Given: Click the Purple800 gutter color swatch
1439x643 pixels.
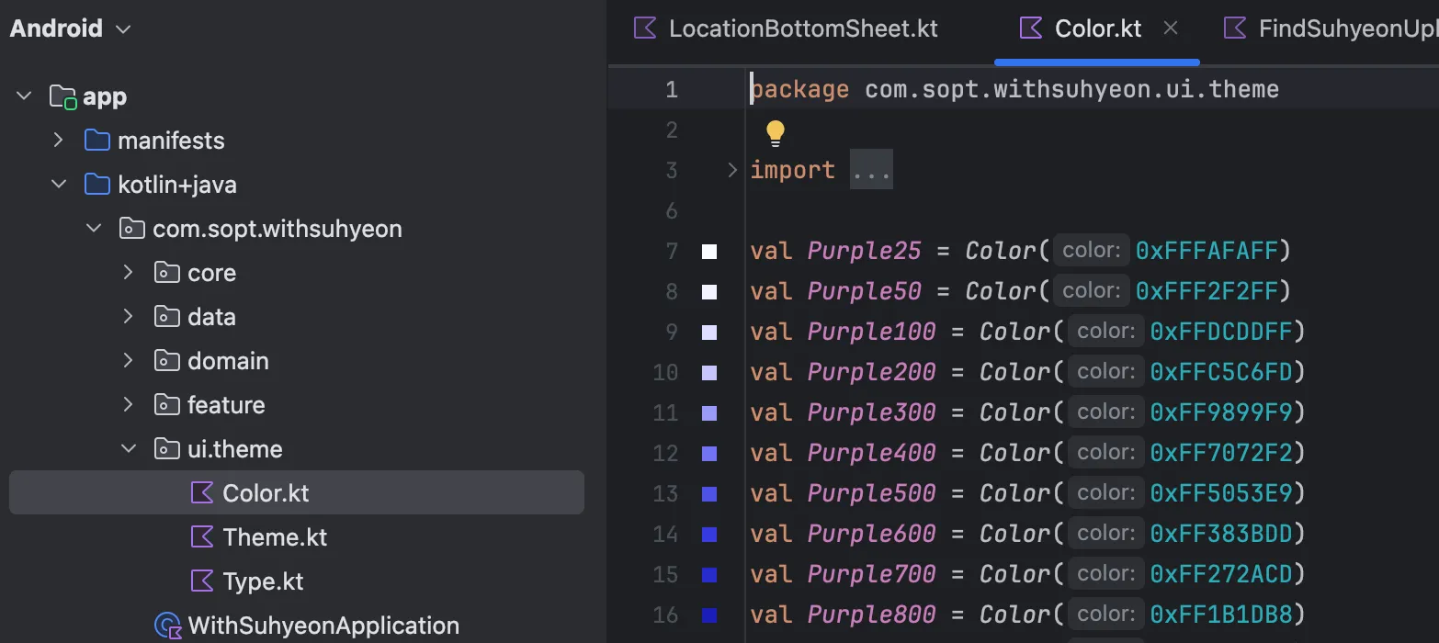Looking at the screenshot, I should [x=709, y=615].
